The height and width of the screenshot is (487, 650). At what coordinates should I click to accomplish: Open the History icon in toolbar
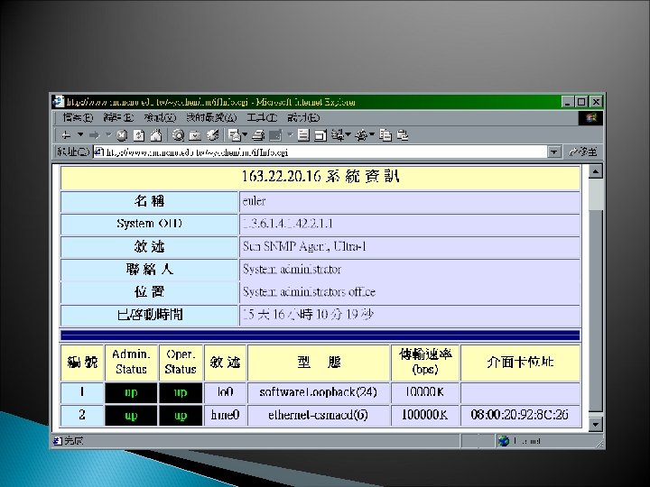[x=212, y=135]
